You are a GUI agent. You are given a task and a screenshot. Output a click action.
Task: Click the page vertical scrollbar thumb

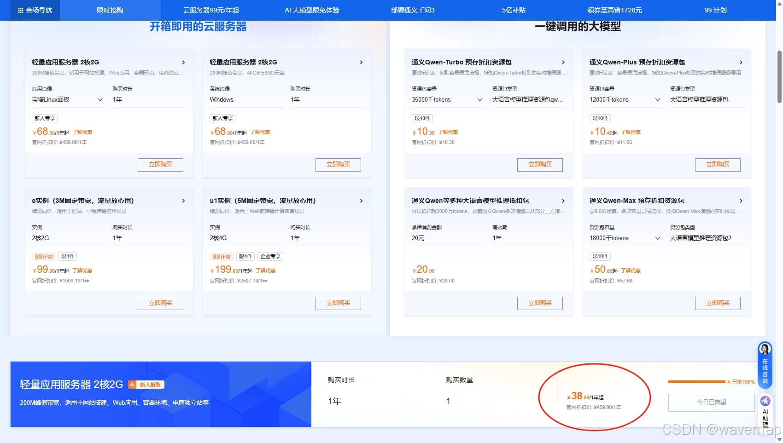[x=779, y=76]
